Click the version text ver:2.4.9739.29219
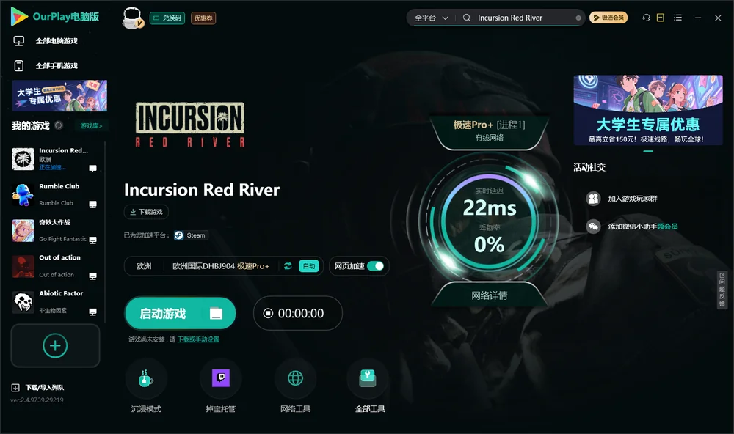The height and width of the screenshot is (434, 734). 37,400
